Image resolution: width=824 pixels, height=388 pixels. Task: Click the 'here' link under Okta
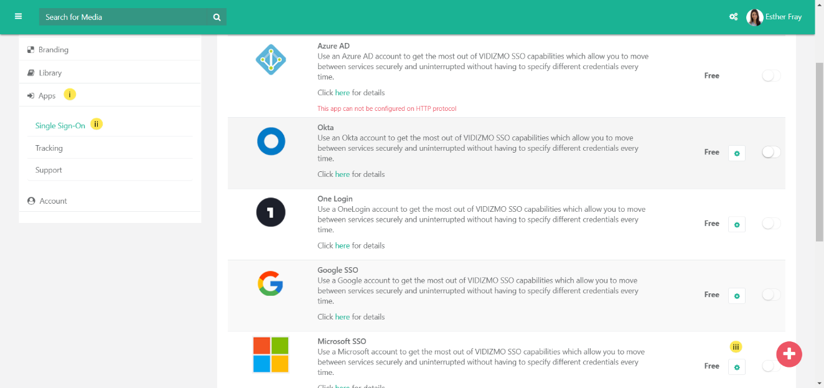[x=342, y=174]
